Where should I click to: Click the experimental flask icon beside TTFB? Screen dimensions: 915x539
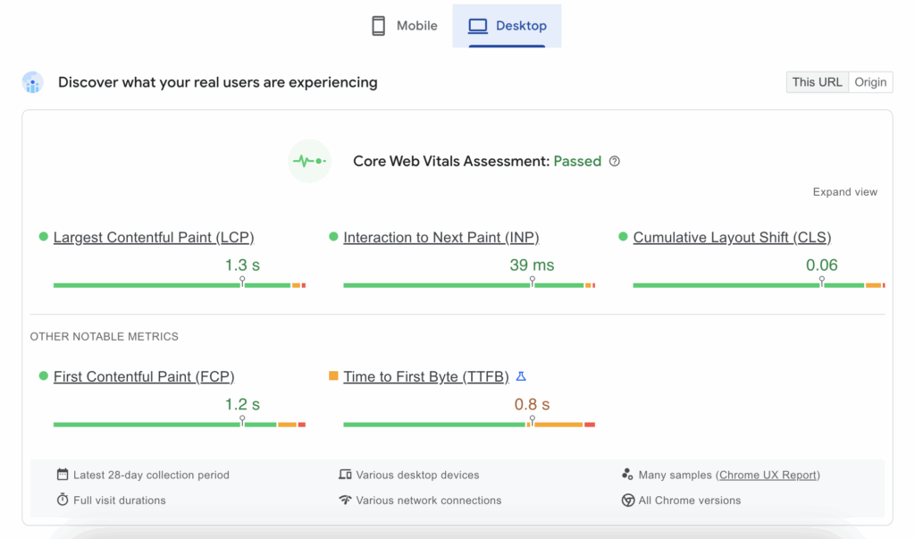coord(522,376)
